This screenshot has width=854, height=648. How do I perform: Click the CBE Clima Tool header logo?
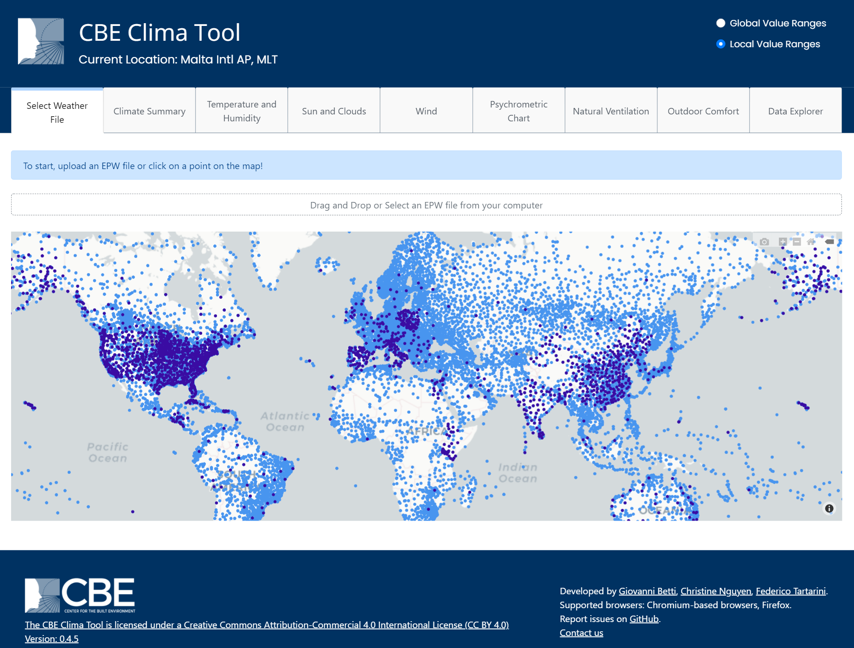(41, 41)
